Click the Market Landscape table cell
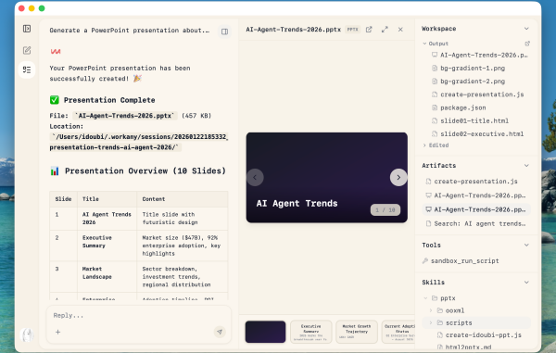556x353 pixels. (x=107, y=277)
